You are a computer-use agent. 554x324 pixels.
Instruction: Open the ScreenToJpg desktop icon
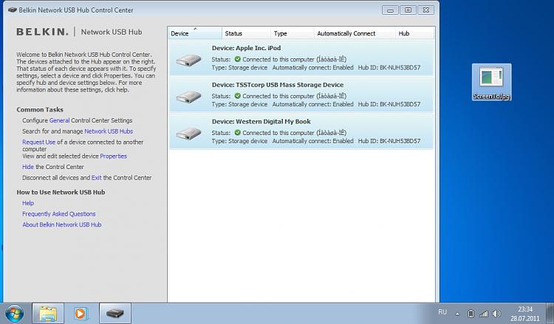[491, 82]
